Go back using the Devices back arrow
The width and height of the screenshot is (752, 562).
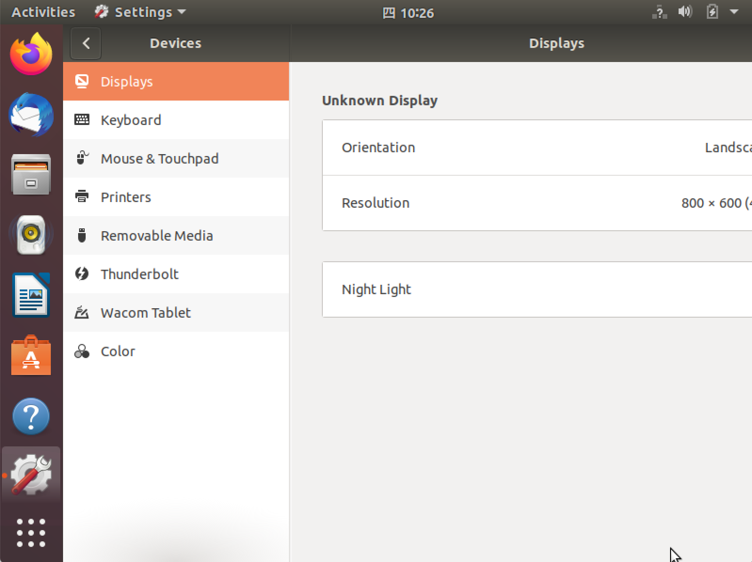click(86, 43)
